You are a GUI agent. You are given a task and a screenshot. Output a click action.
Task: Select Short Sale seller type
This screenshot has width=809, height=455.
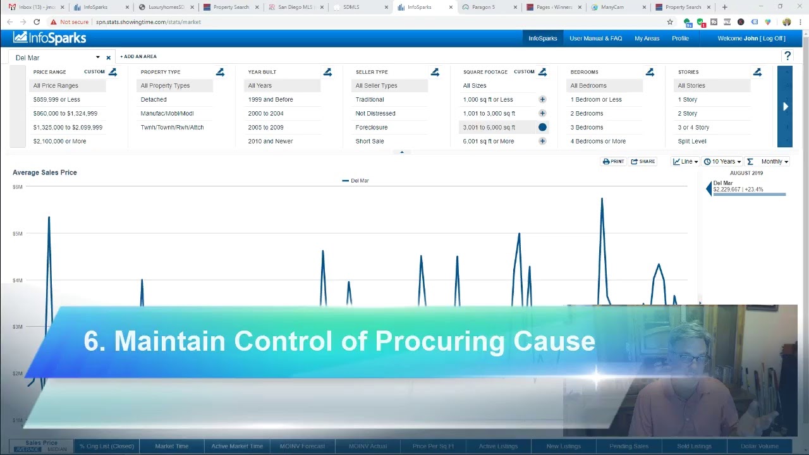pyautogui.click(x=370, y=141)
